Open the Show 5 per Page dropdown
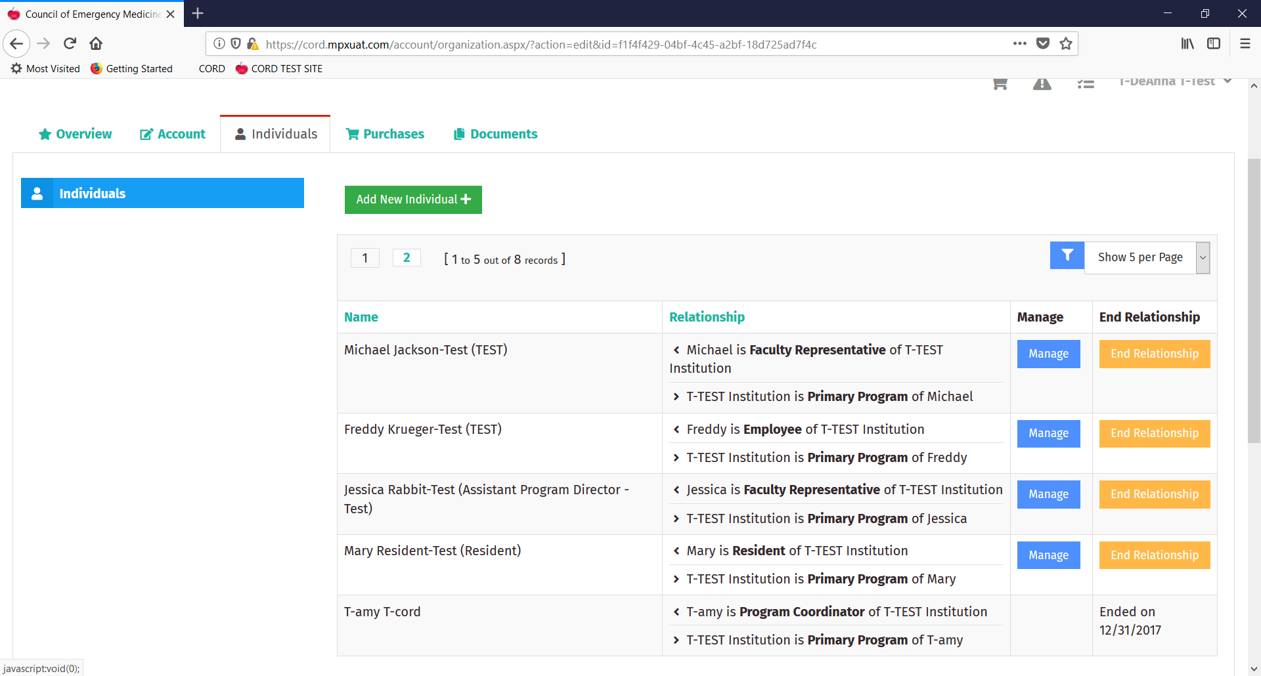The image size is (1261, 676). click(1147, 257)
